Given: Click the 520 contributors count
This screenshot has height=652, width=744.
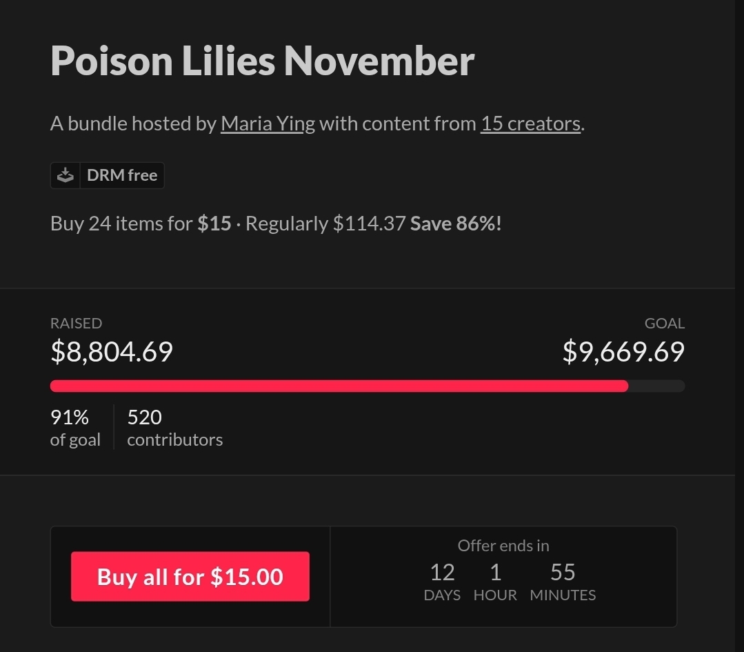Looking at the screenshot, I should tap(145, 417).
